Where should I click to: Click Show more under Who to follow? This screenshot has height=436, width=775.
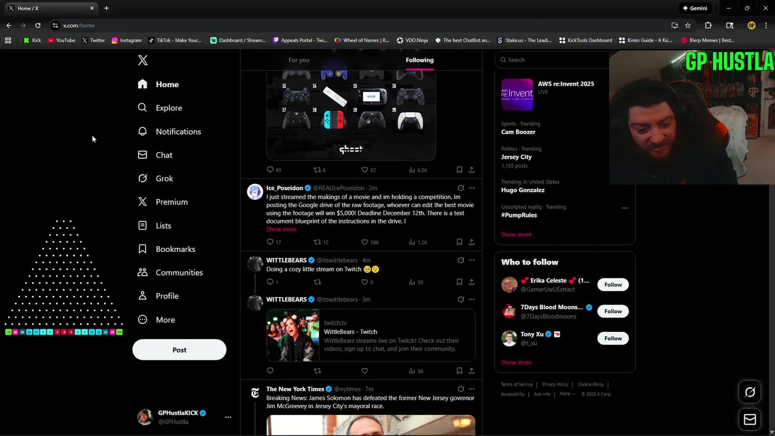pyautogui.click(x=516, y=362)
